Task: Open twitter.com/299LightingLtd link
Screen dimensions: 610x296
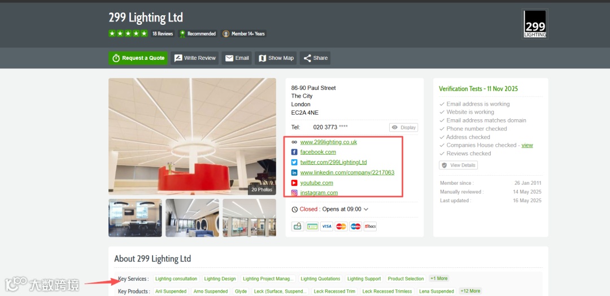Action: 333,162
